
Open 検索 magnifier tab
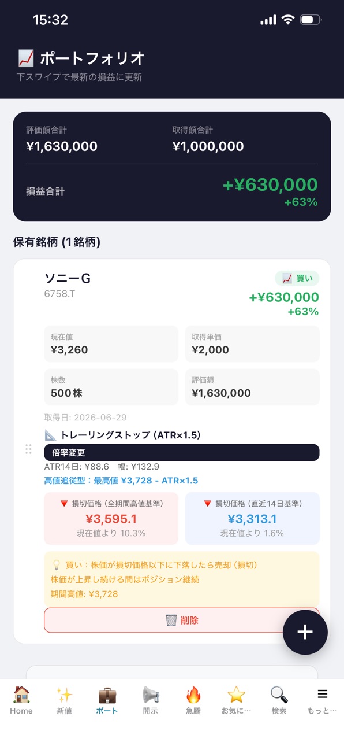(x=279, y=700)
